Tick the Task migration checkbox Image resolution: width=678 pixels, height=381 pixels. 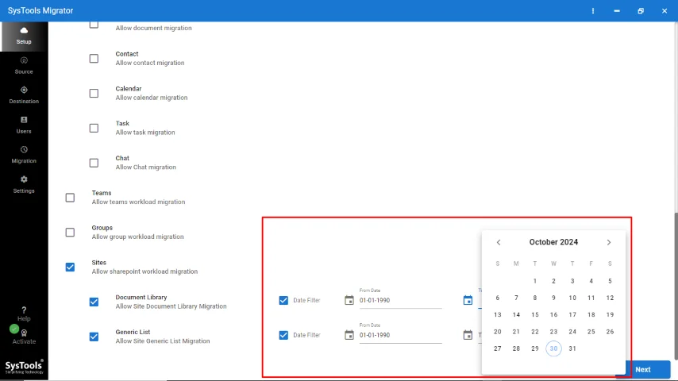coord(94,128)
